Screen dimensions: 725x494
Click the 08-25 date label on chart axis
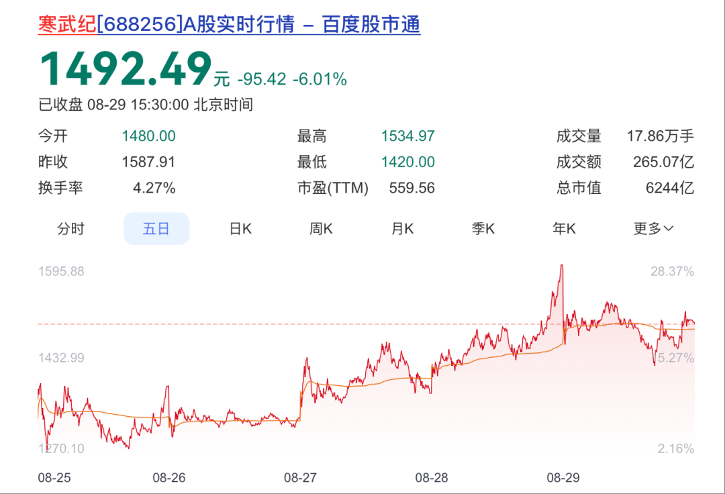coord(54,478)
